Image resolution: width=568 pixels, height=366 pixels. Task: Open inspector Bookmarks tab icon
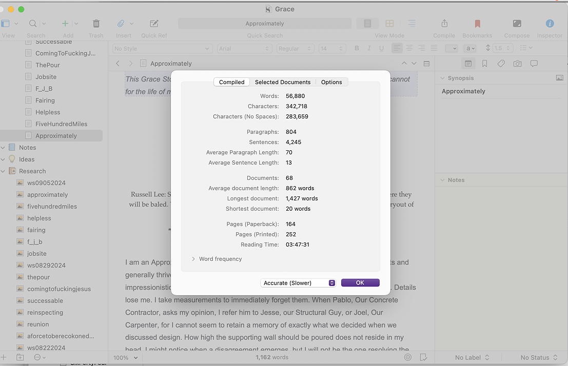point(484,64)
